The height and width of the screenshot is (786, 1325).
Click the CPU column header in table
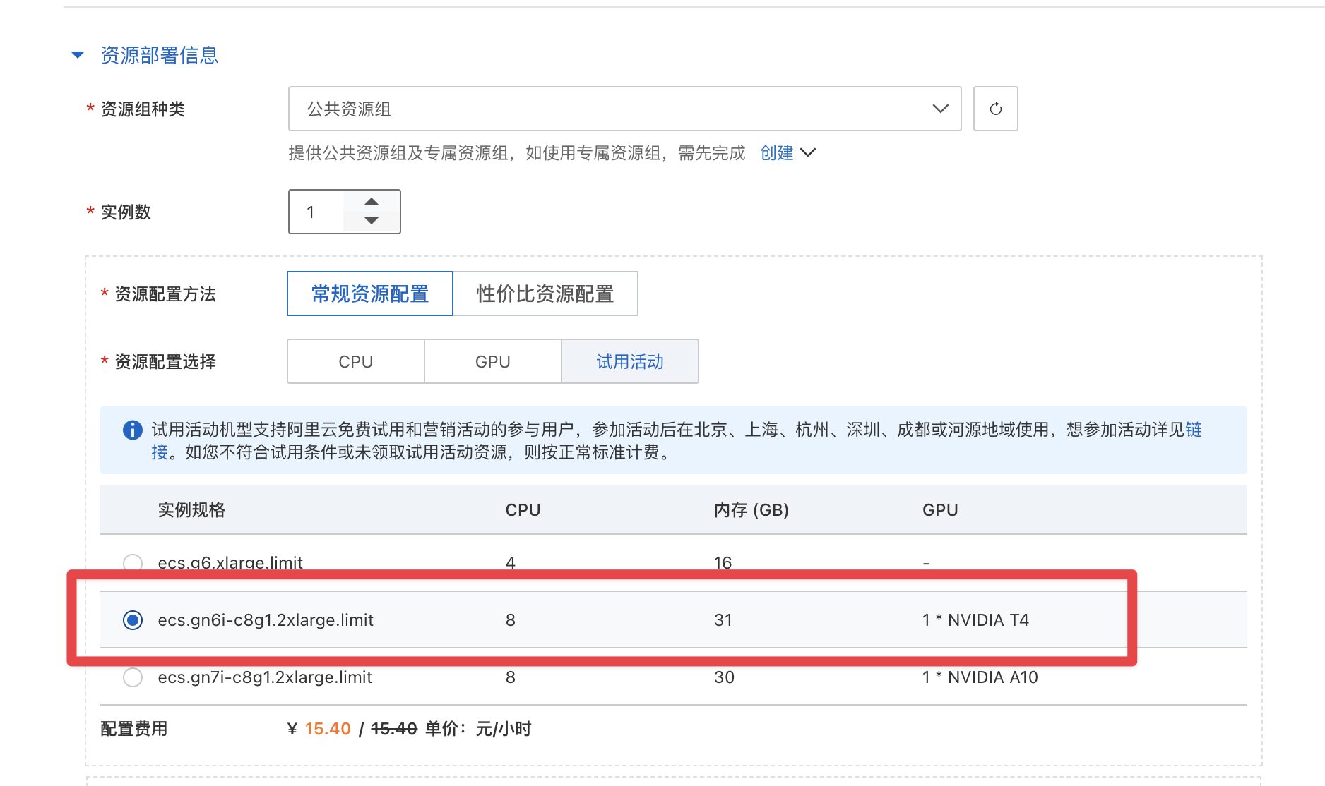click(523, 510)
